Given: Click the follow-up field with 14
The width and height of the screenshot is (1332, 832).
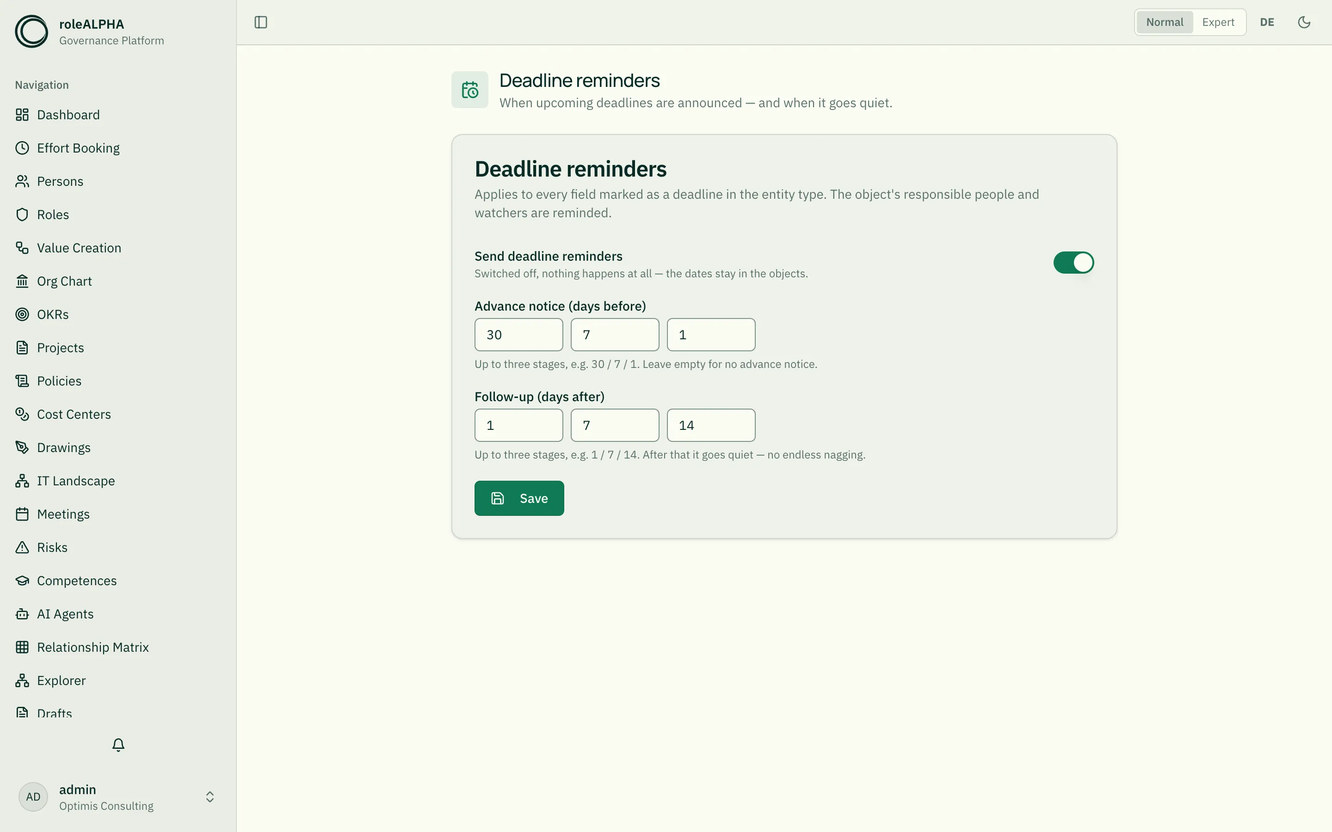Looking at the screenshot, I should point(711,425).
